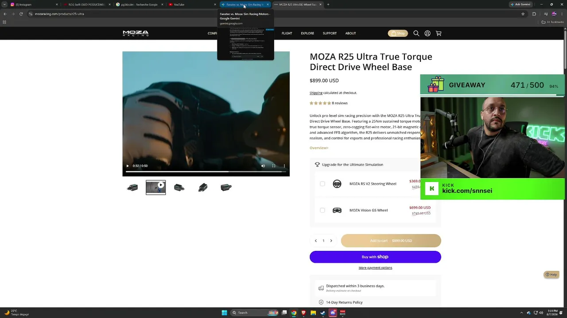567x318 pixels.
Task: Close the MOZA R25 Ultra tab
Action: (x=320, y=4)
